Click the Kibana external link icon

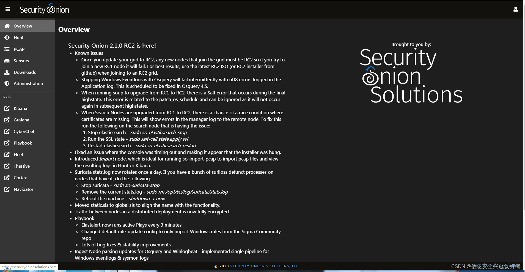(x=7, y=108)
